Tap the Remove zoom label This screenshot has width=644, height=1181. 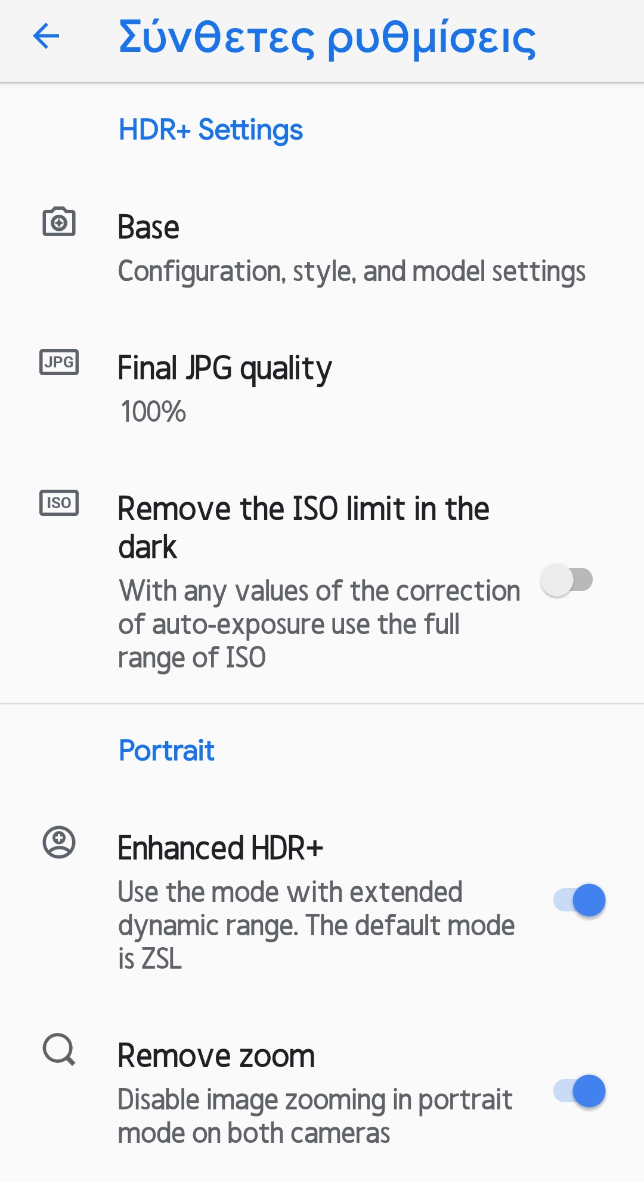coord(216,1056)
